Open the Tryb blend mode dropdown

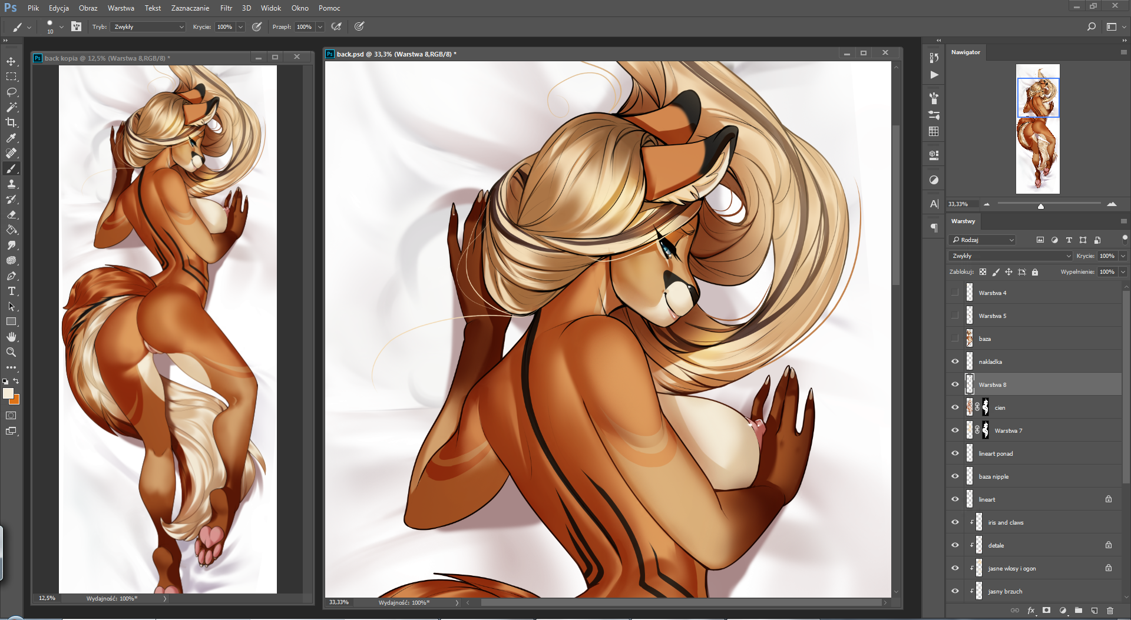tap(148, 27)
